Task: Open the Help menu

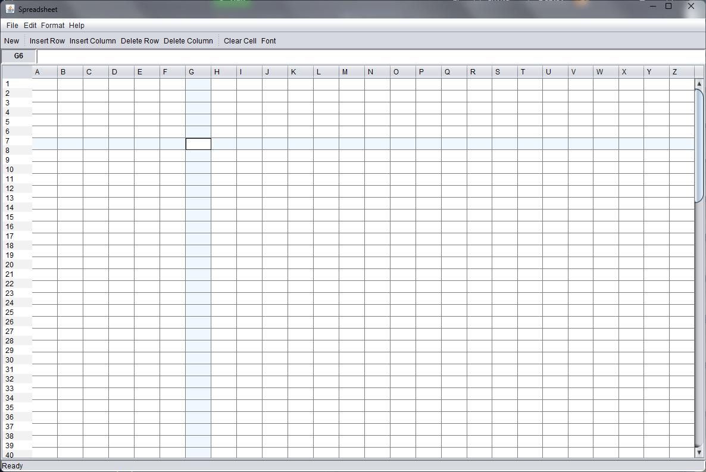Action: (x=77, y=26)
